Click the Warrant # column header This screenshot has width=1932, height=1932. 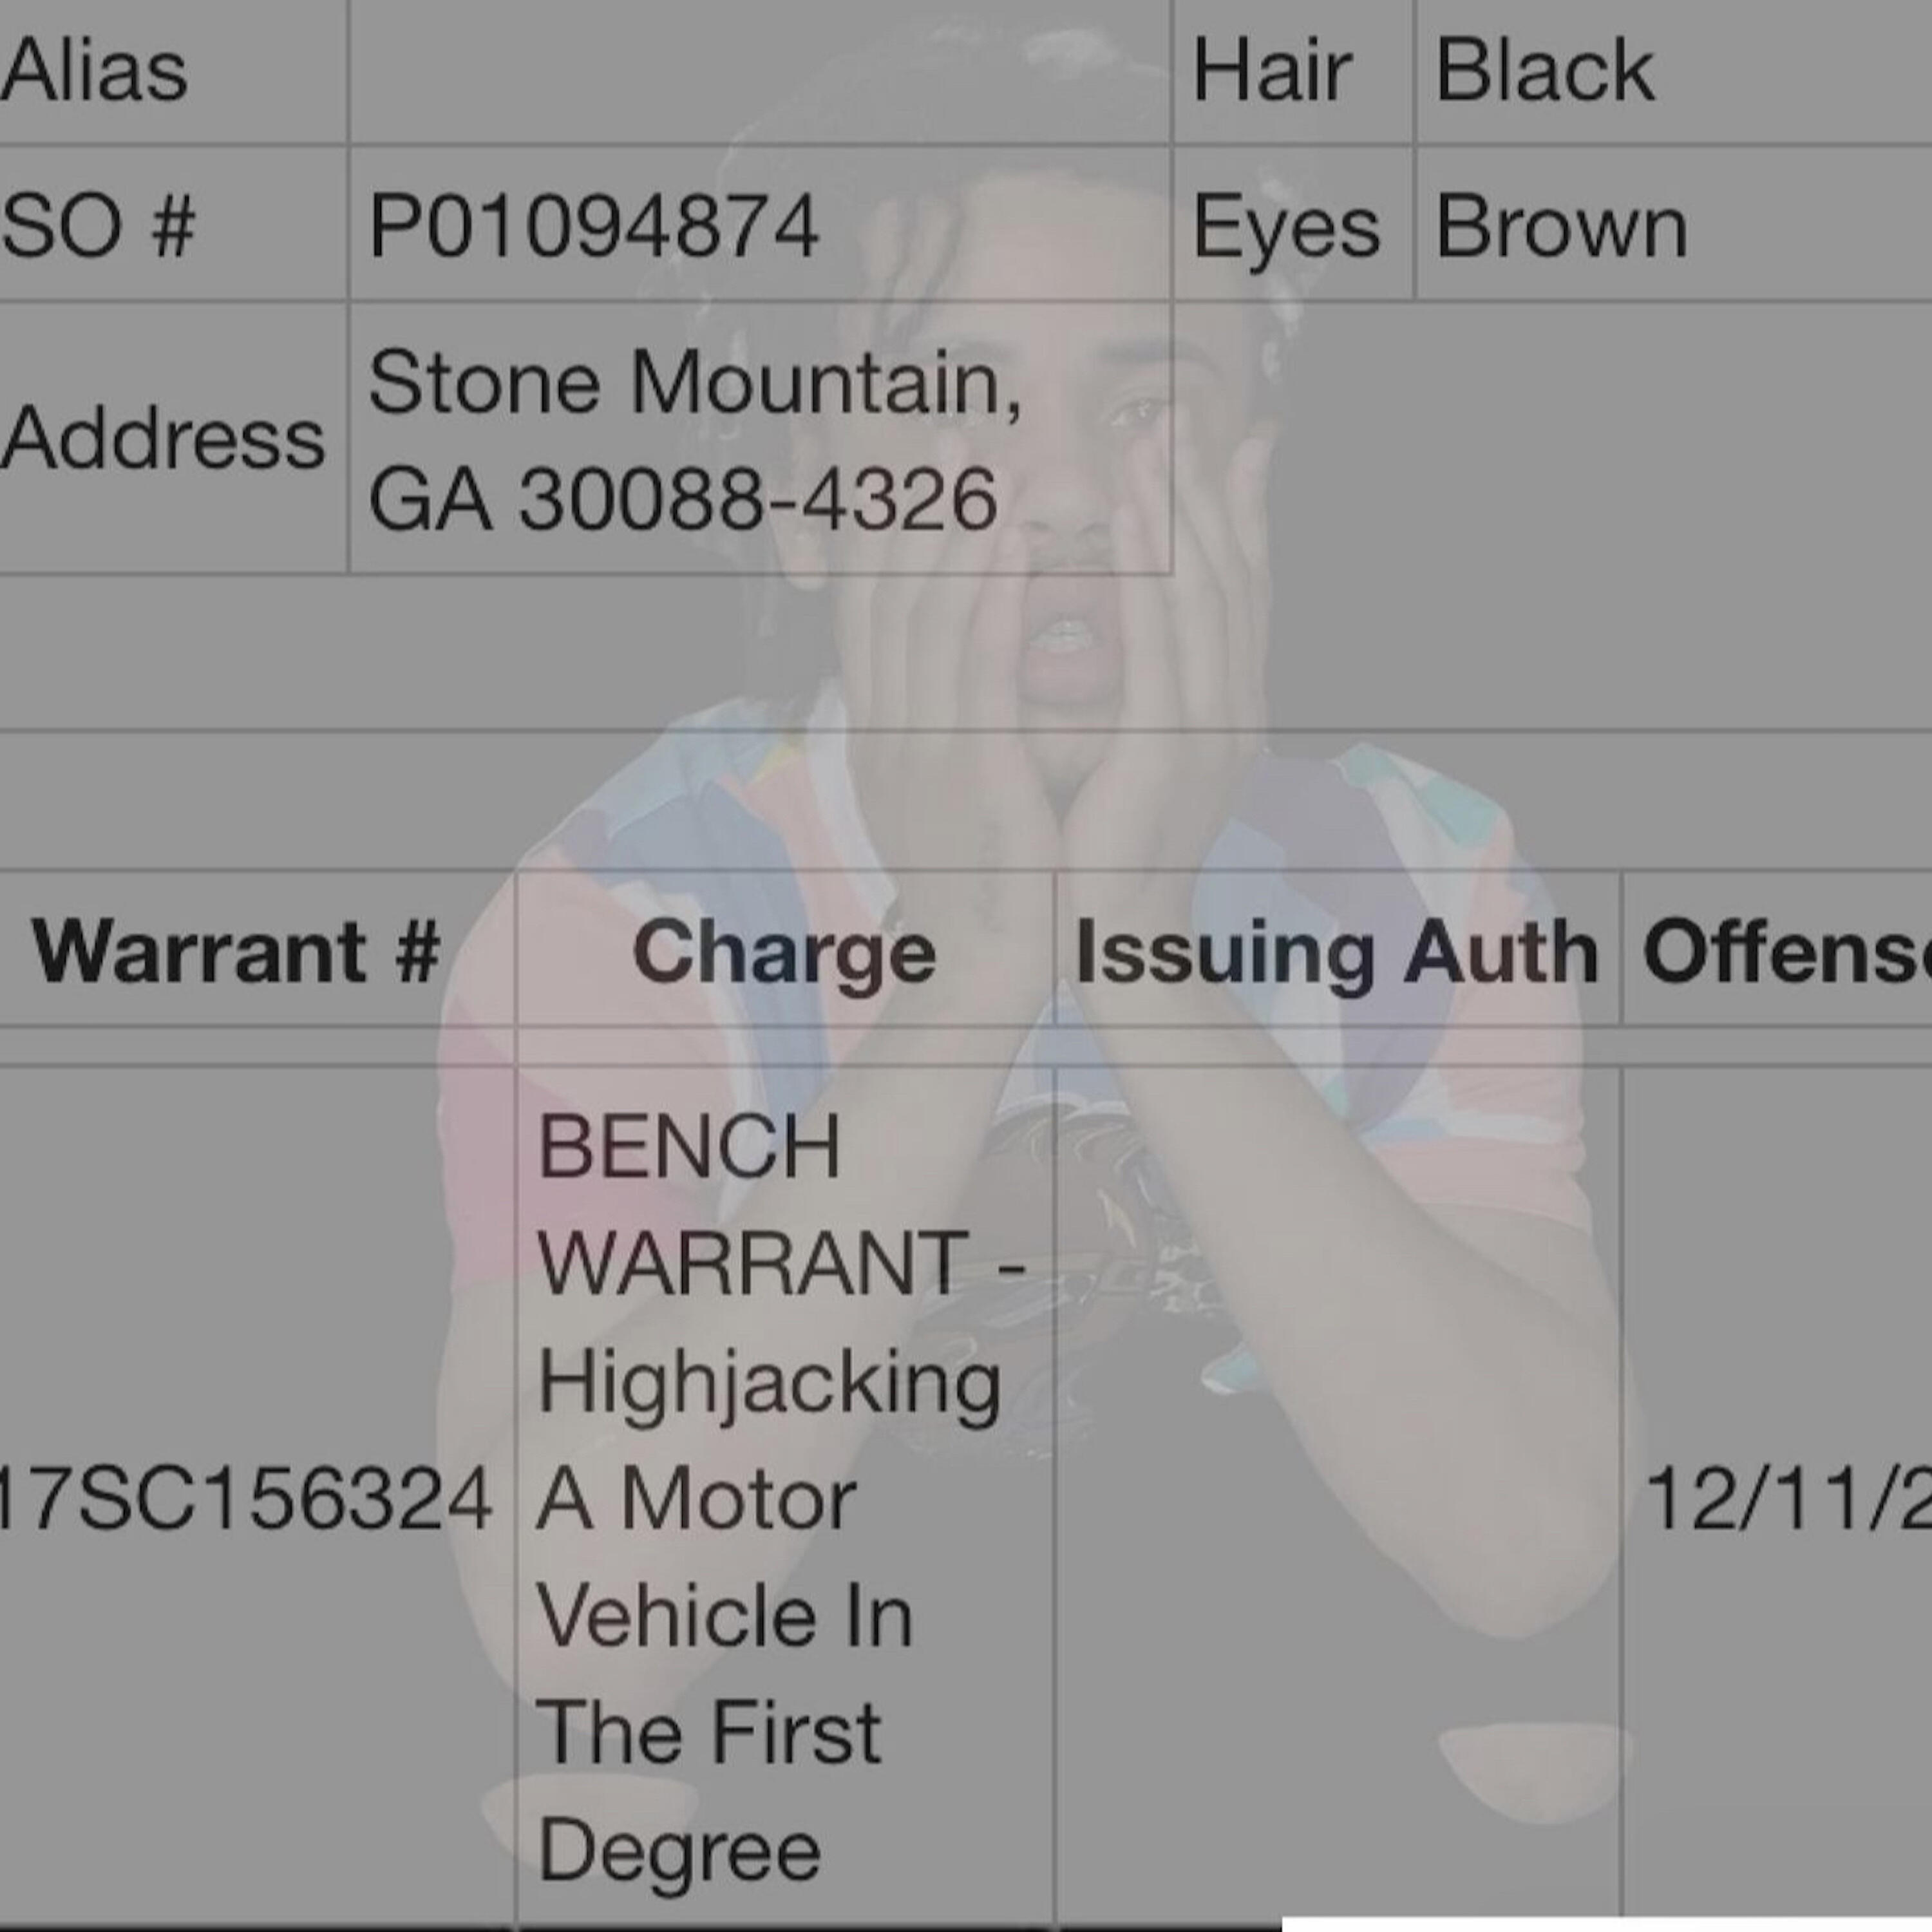point(236,950)
